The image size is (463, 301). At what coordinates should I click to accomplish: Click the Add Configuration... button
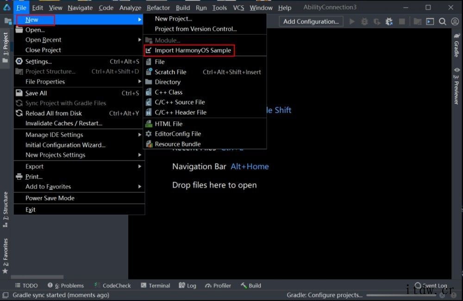(x=311, y=22)
